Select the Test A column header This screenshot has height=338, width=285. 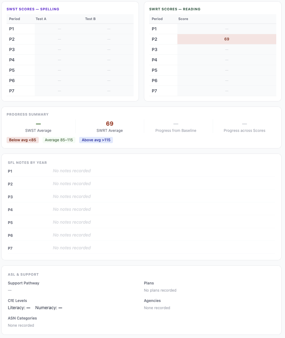(x=41, y=19)
